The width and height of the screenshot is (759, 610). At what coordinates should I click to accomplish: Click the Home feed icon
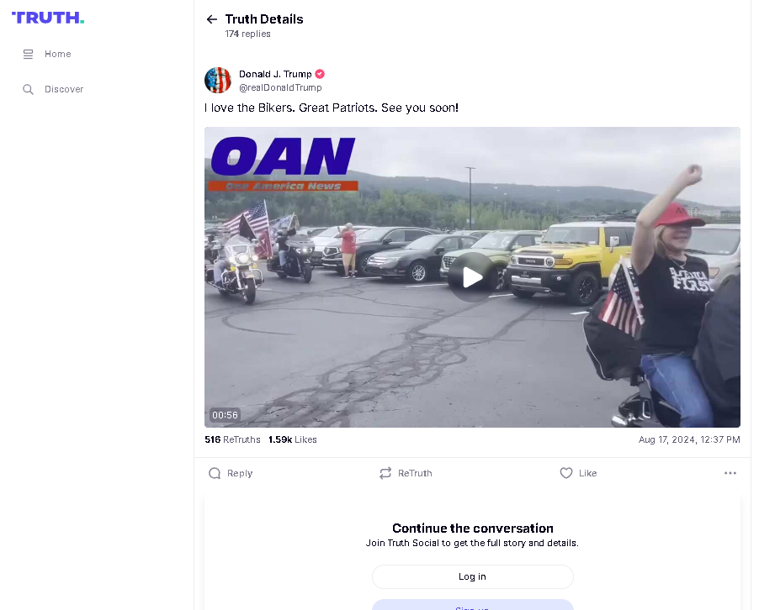(28, 54)
